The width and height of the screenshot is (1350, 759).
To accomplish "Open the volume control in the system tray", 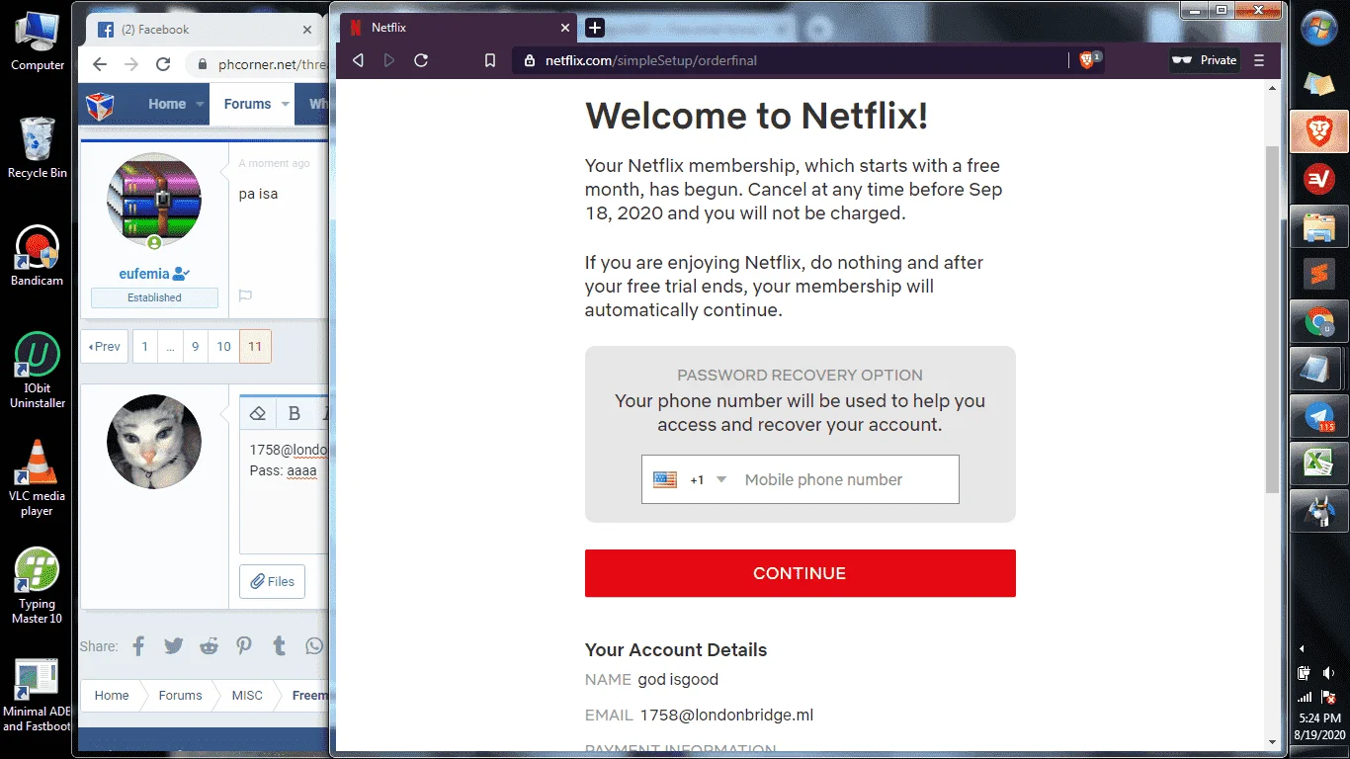I will (1328, 673).
